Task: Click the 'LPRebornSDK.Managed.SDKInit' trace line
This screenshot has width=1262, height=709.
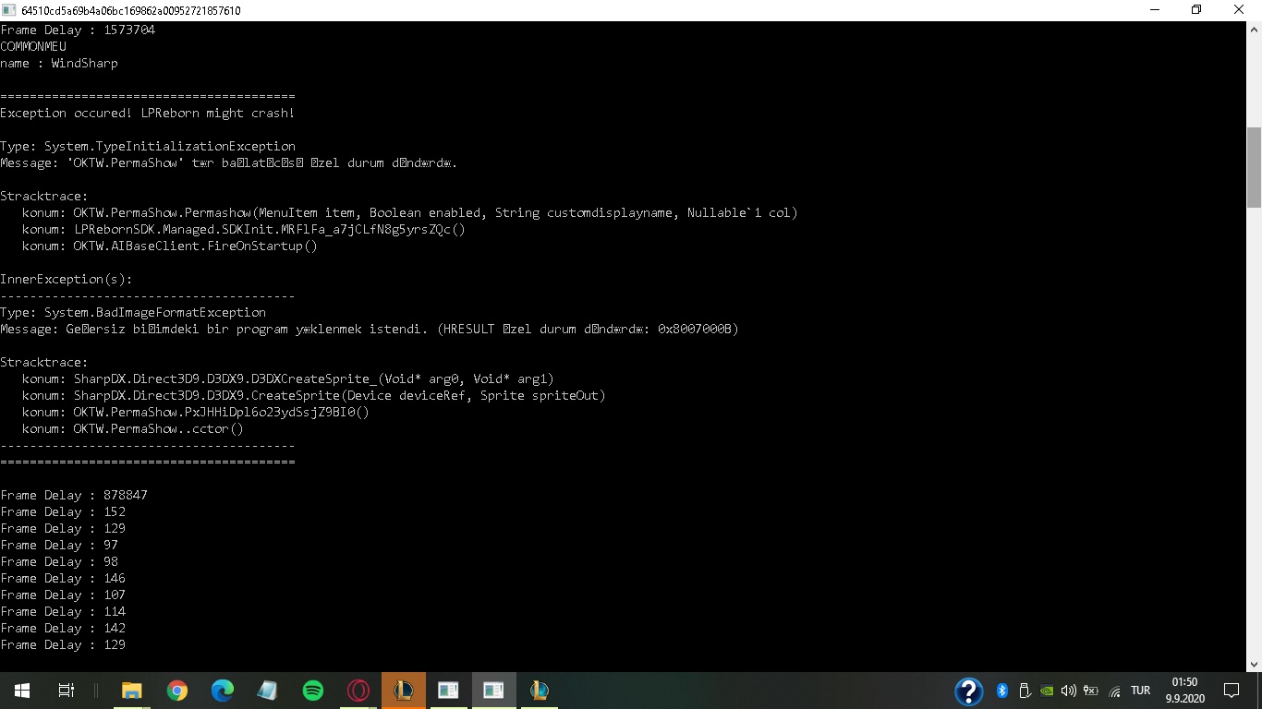Action: tap(244, 229)
